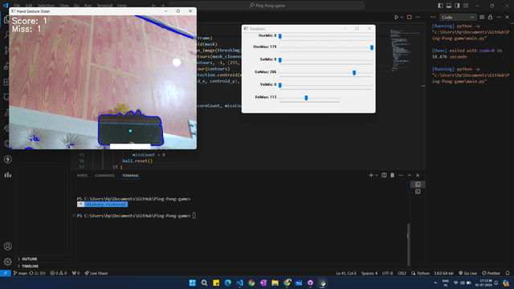Open the Windows Start menu
This screenshot has width=514, height=289.
click(193, 283)
